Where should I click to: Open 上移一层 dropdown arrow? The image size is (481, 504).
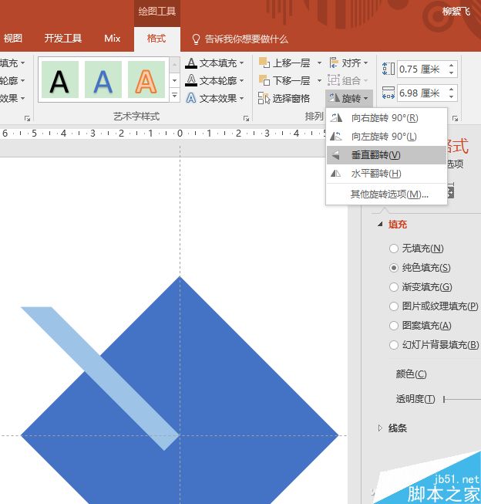(319, 63)
